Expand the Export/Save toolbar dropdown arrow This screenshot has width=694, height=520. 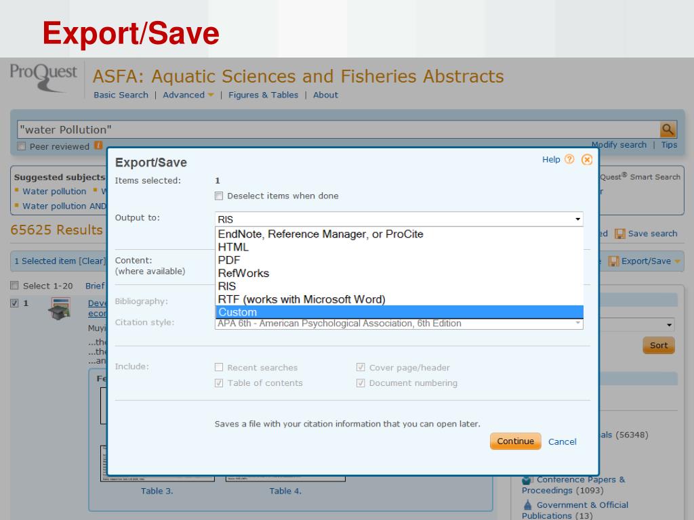click(677, 261)
